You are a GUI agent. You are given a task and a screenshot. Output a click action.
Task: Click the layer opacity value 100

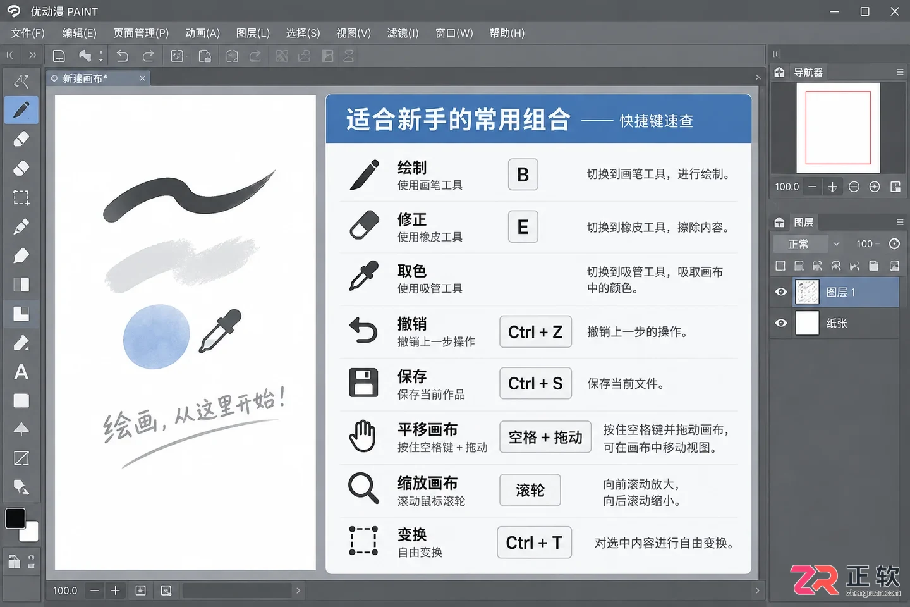[x=864, y=244]
